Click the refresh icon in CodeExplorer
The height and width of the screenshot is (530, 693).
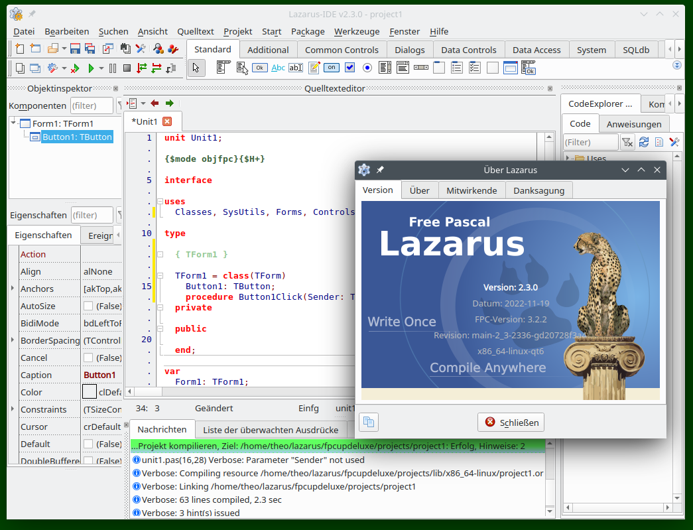point(644,142)
